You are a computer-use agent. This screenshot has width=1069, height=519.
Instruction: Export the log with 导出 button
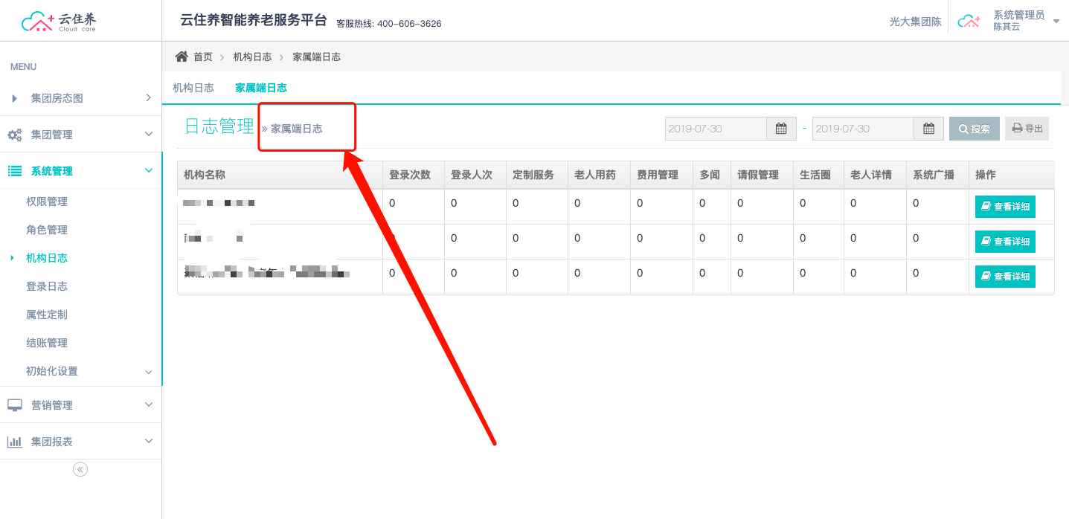[x=1027, y=129]
